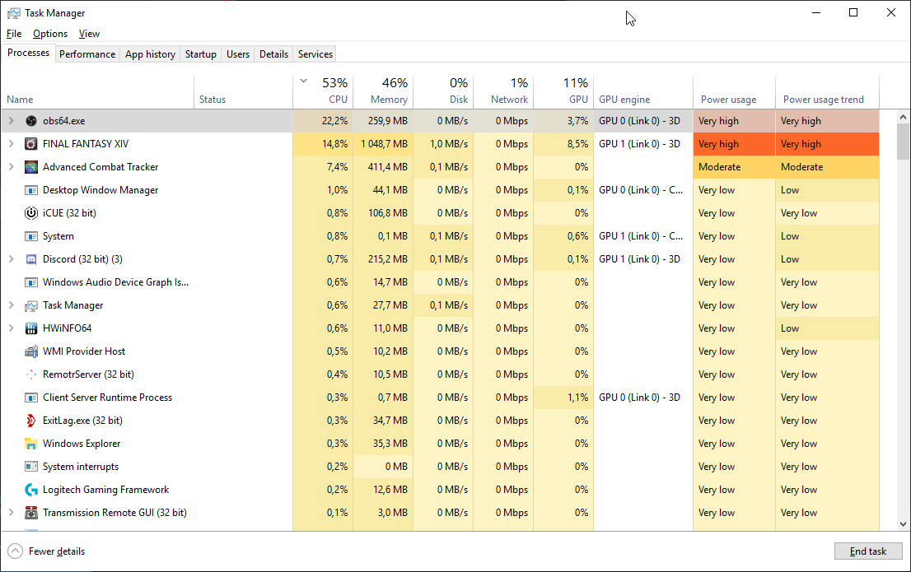Click the HWiNFO64 process icon
The width and height of the screenshot is (911, 572).
tap(31, 328)
